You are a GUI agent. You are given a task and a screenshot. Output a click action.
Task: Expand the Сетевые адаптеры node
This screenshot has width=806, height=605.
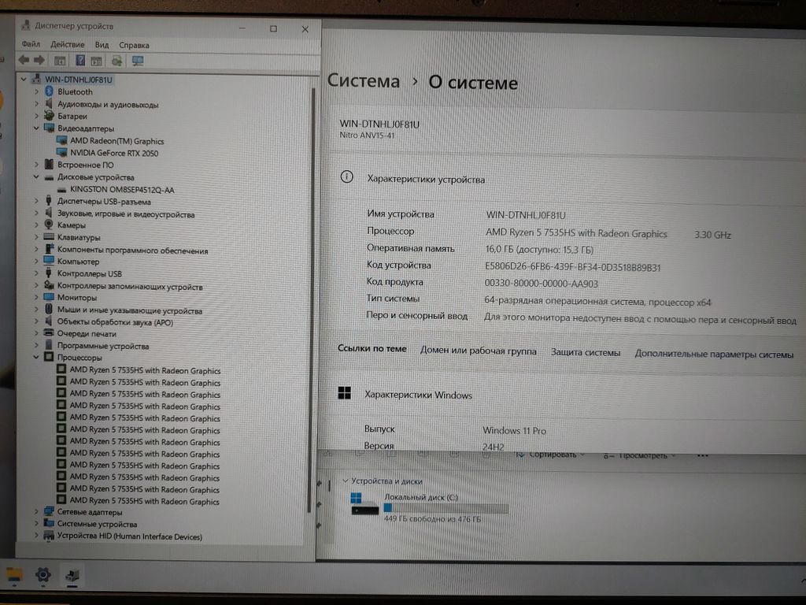tap(36, 512)
